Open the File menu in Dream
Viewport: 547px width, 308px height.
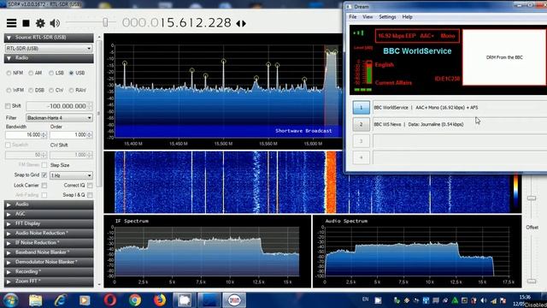353,17
